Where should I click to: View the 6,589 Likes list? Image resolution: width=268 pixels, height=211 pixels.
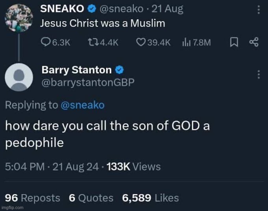(x=151, y=198)
